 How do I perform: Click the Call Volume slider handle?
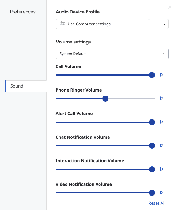coord(152,75)
